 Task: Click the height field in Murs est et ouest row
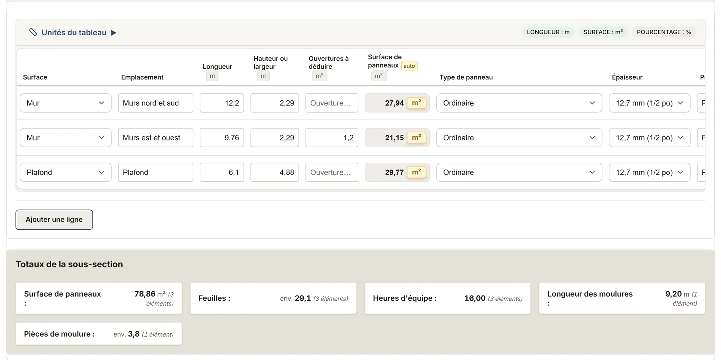click(x=275, y=138)
